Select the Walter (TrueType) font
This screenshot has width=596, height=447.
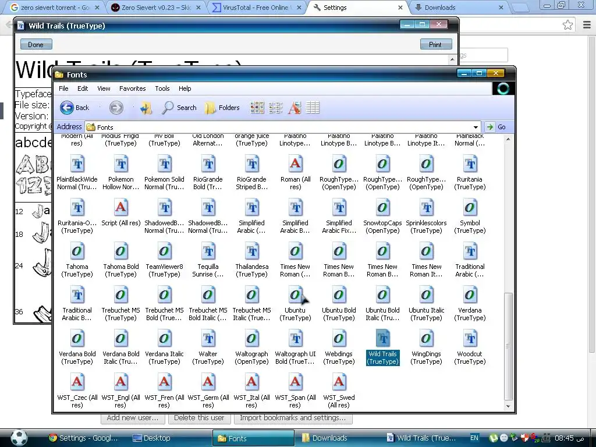tap(208, 347)
